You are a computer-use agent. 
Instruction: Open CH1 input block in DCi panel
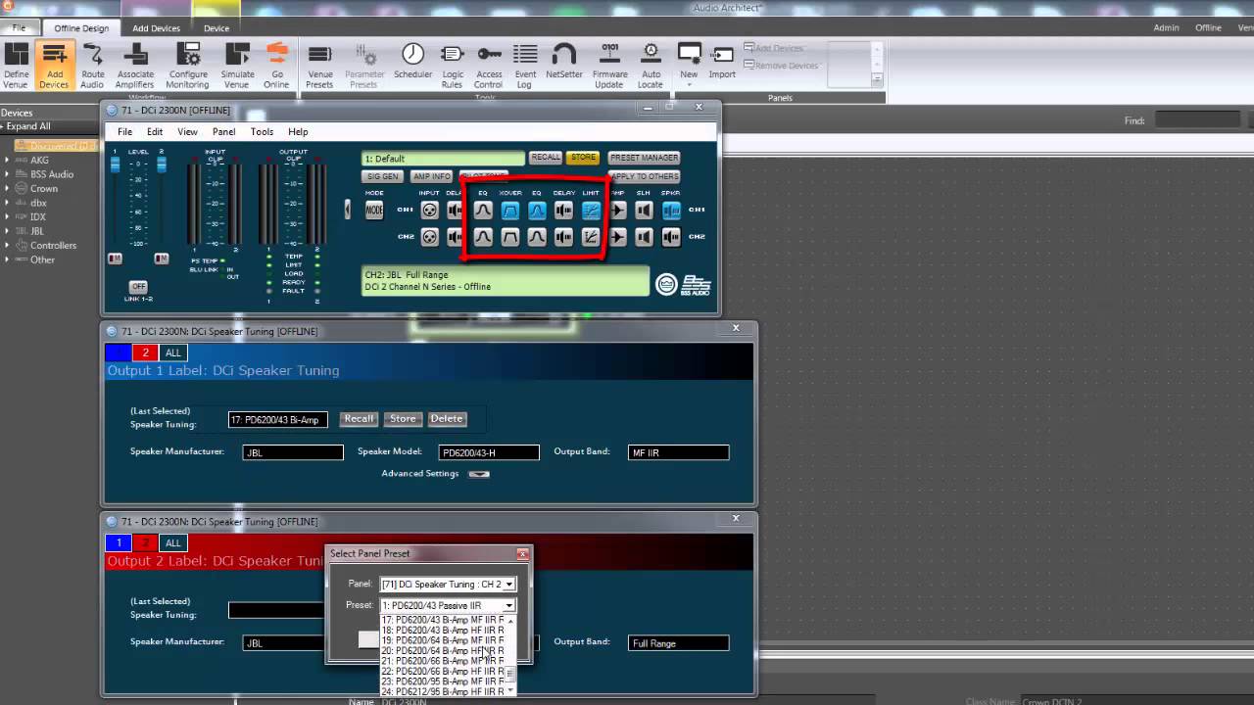[429, 210]
